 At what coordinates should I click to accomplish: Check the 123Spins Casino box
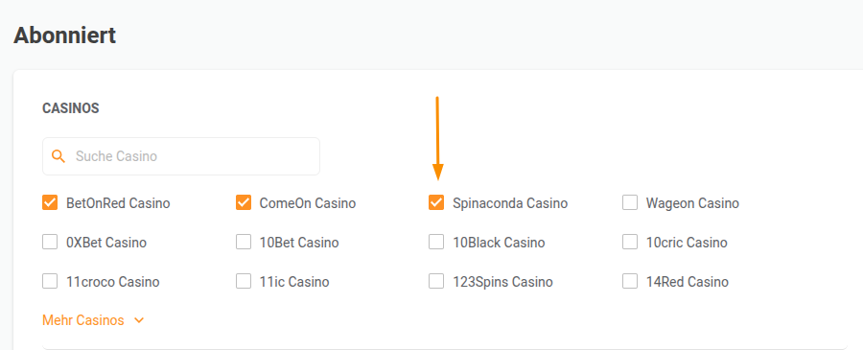436,282
